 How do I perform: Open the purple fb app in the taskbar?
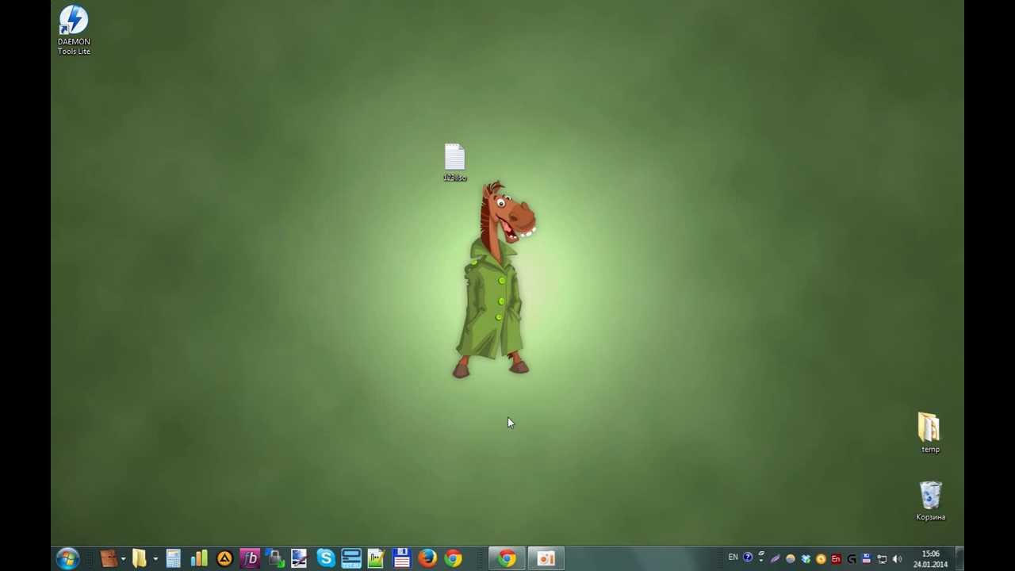(250, 559)
